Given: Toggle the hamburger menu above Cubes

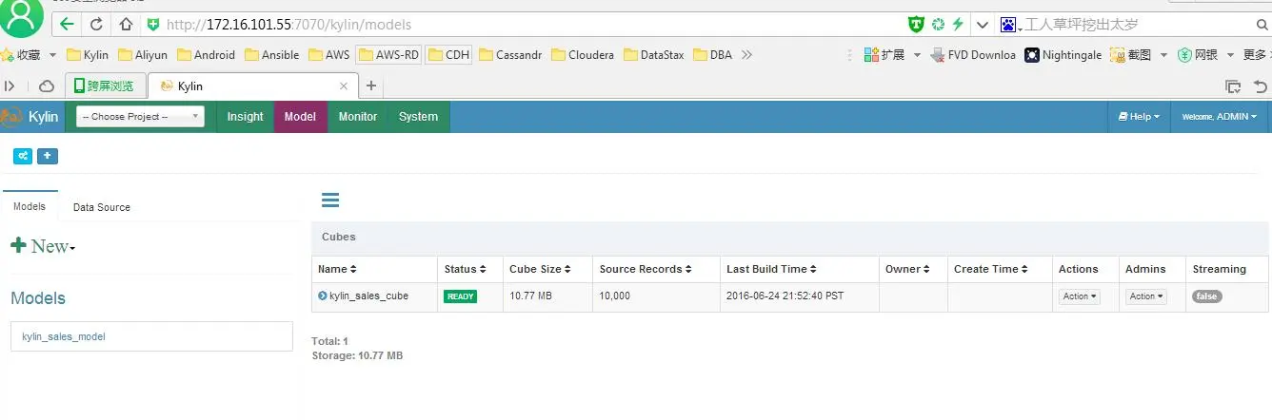Looking at the screenshot, I should tap(330, 200).
